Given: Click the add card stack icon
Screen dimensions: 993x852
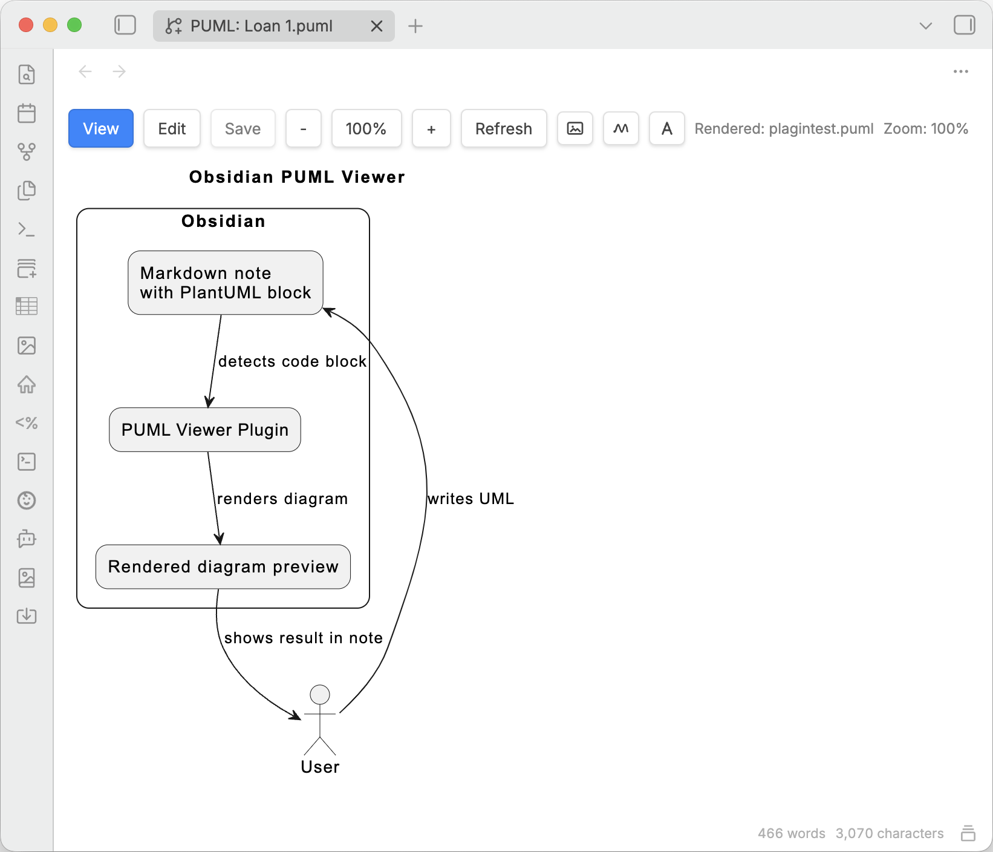Looking at the screenshot, I should point(27,268).
